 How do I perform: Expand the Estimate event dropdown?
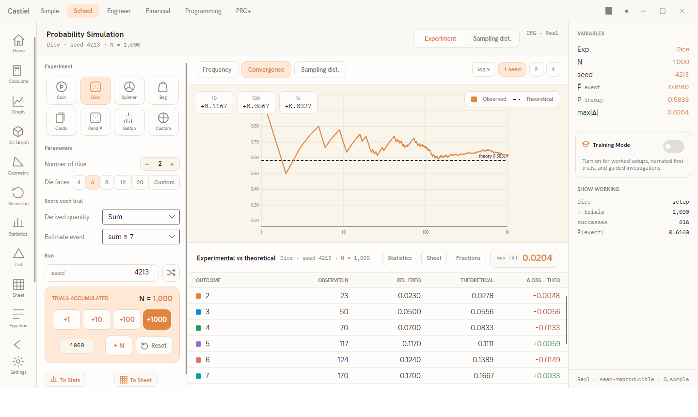point(141,237)
